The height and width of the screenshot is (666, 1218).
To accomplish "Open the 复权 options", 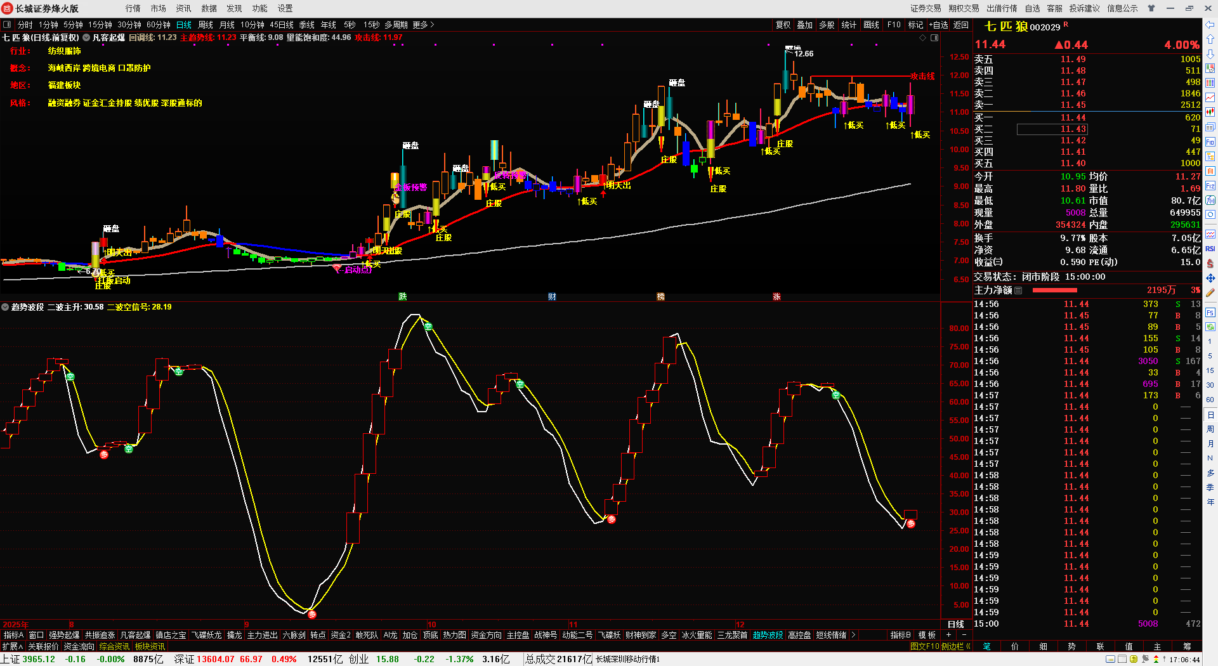I will pyautogui.click(x=783, y=25).
